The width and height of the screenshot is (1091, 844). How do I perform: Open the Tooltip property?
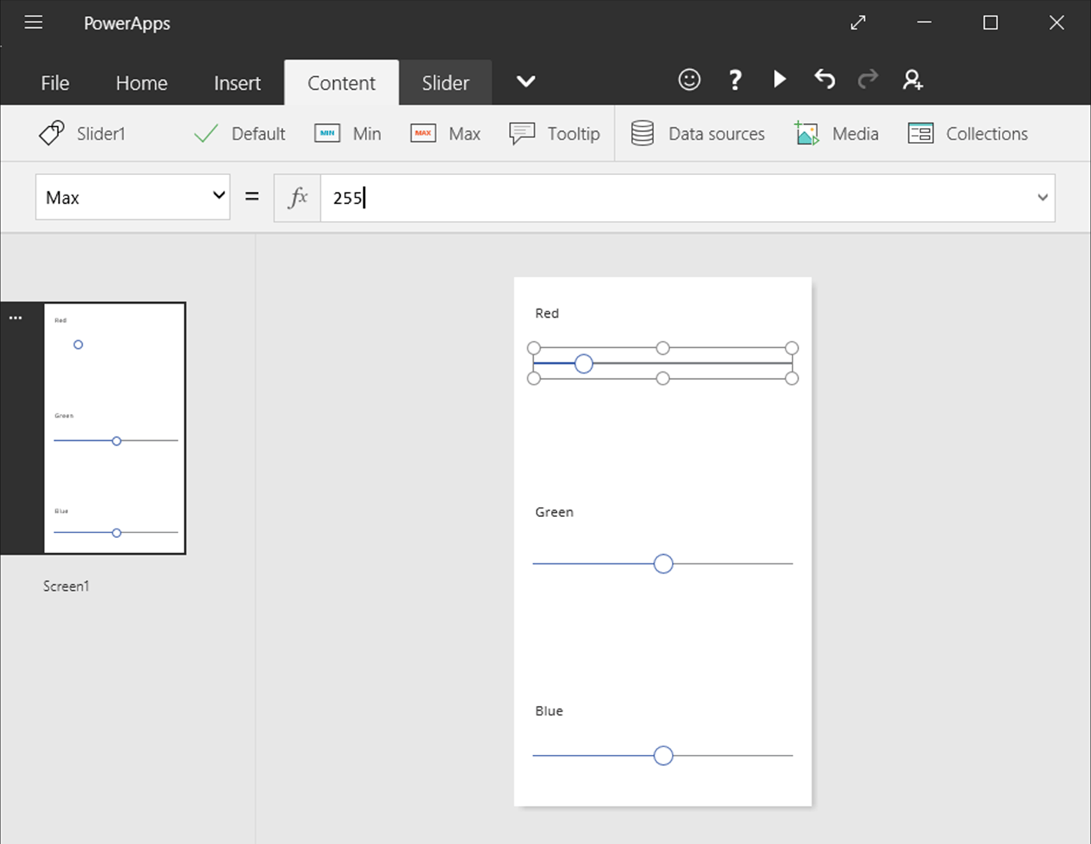553,133
